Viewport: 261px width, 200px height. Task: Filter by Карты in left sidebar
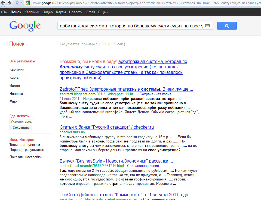(x=14, y=78)
